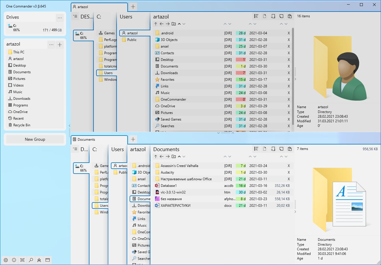
Task: Toggle the column tree button in top pane
Action: click(75, 16)
